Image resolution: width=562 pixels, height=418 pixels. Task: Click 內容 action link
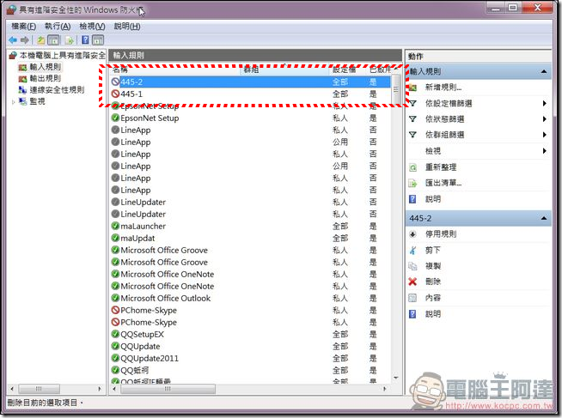click(x=433, y=298)
